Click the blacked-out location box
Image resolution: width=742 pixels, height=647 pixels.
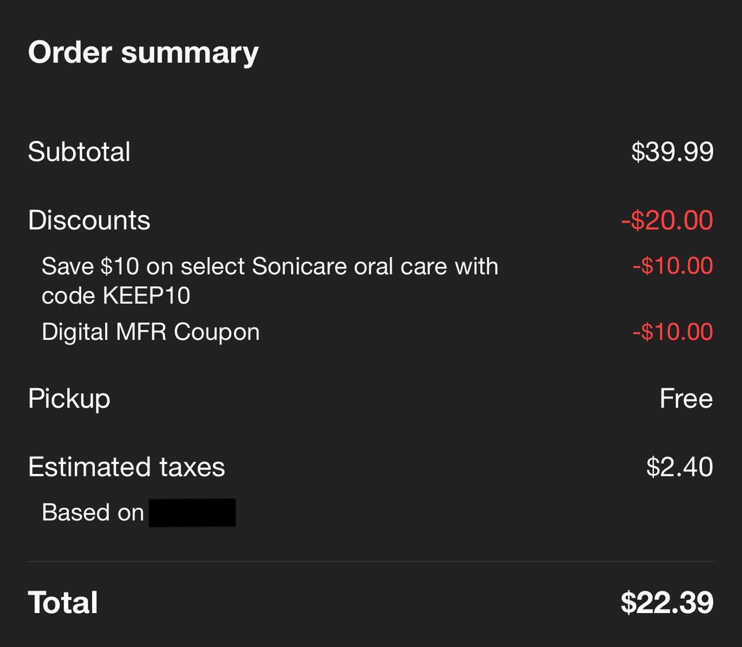(x=192, y=513)
